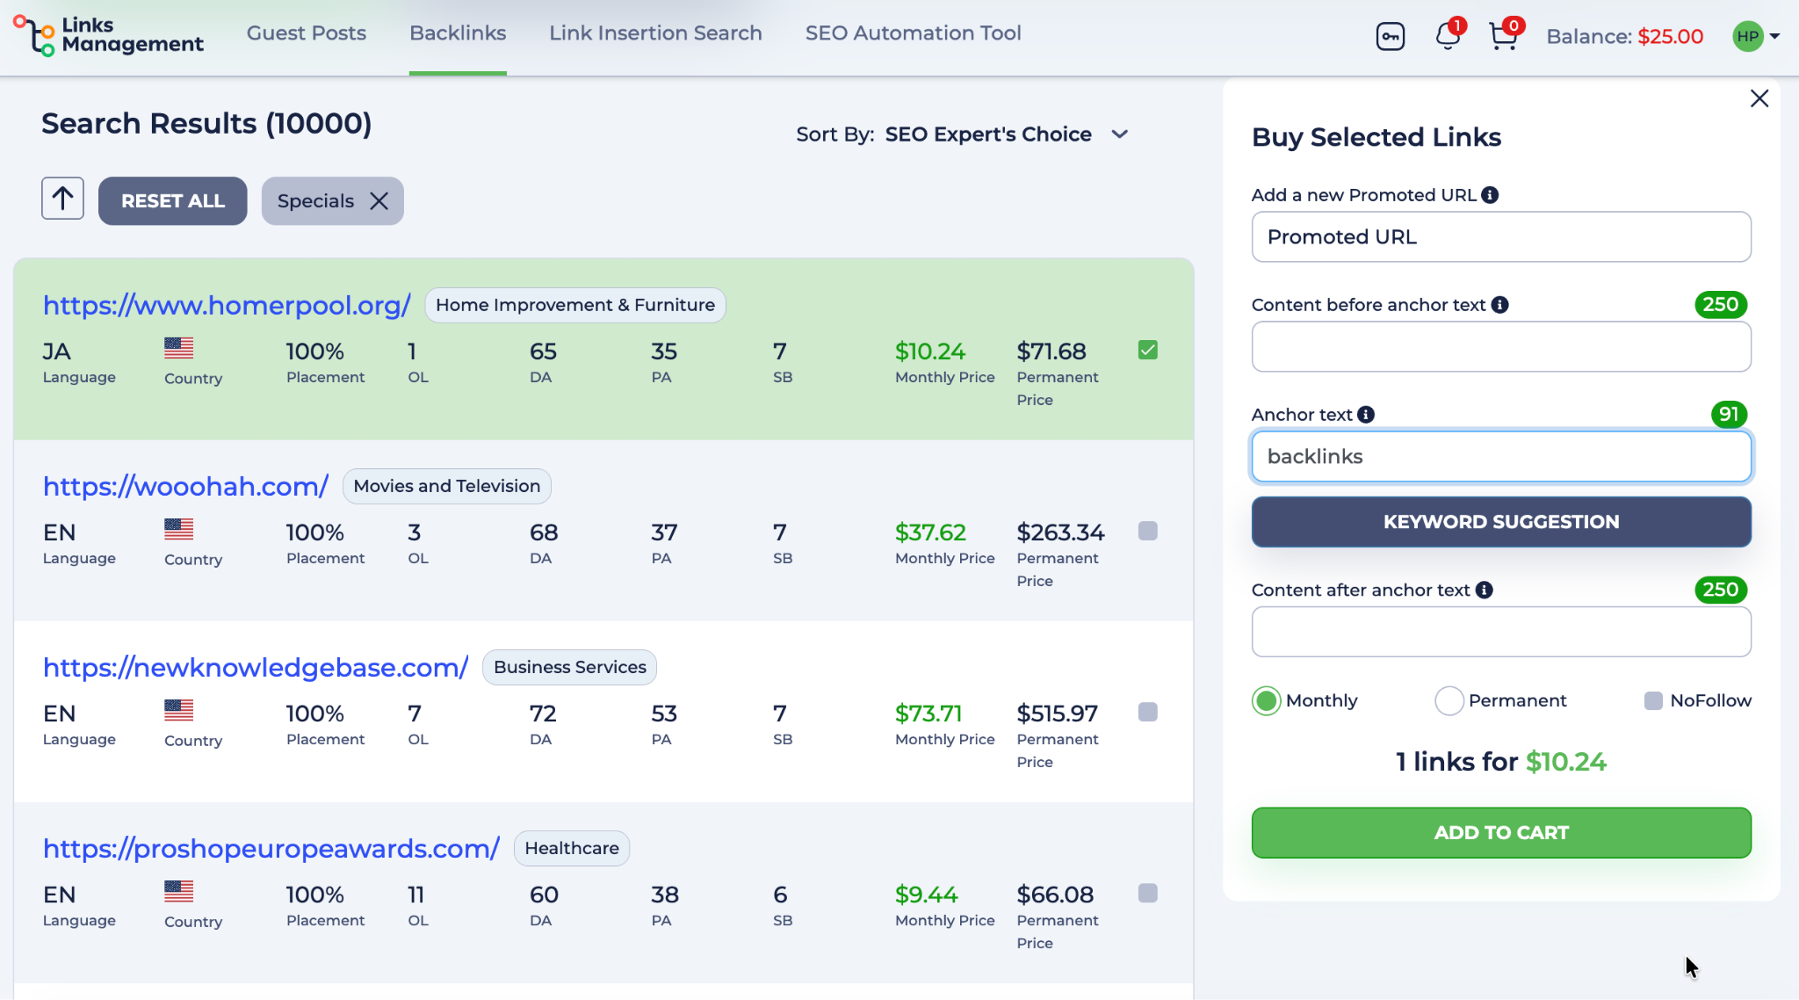Open the shopping cart
The image size is (1799, 1000).
point(1504,37)
